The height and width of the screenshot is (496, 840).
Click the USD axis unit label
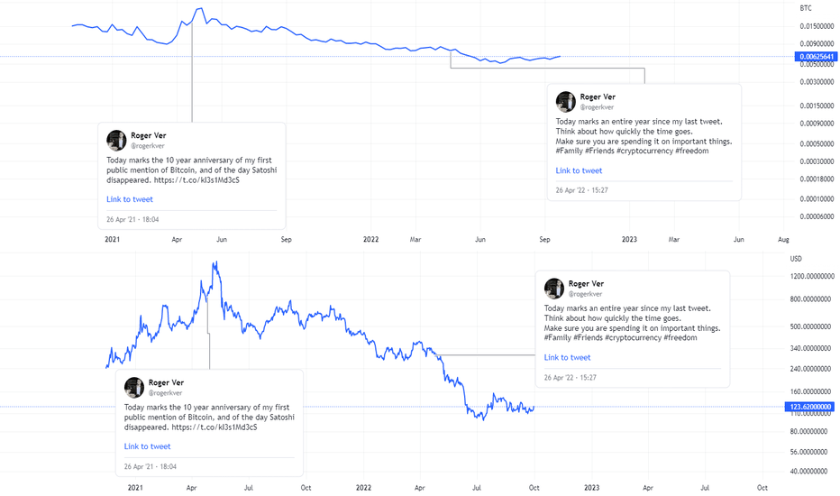(x=796, y=259)
